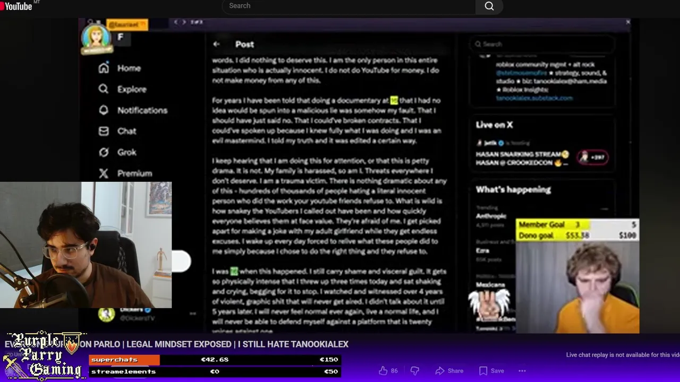Open the Anthropic trending topic
The width and height of the screenshot is (680, 382).
coord(491,216)
